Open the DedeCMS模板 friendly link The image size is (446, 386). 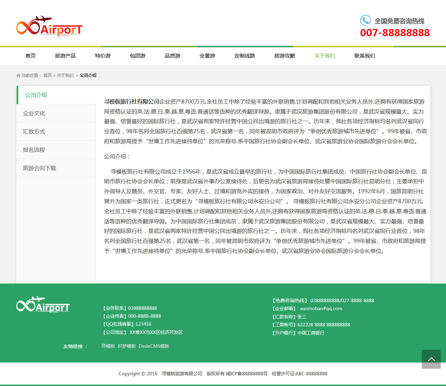[x=154, y=346]
